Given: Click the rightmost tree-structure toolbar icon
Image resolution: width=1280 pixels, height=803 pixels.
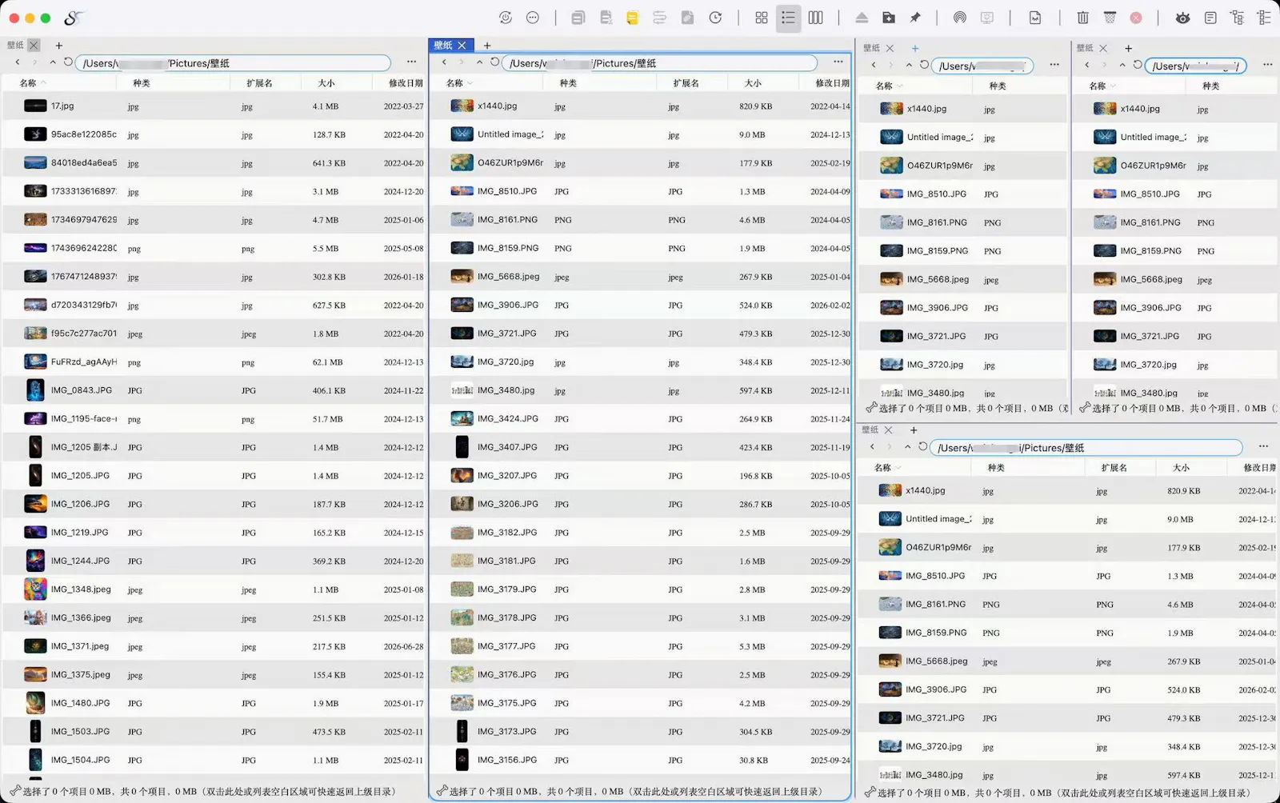Looking at the screenshot, I should point(1264,18).
